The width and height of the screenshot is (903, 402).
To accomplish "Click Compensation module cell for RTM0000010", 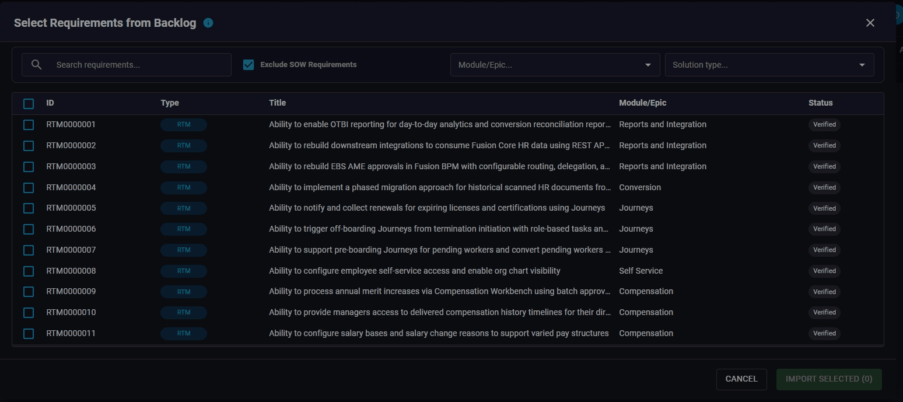I will (x=646, y=312).
